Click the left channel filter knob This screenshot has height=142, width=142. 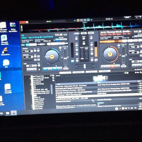(77, 61)
